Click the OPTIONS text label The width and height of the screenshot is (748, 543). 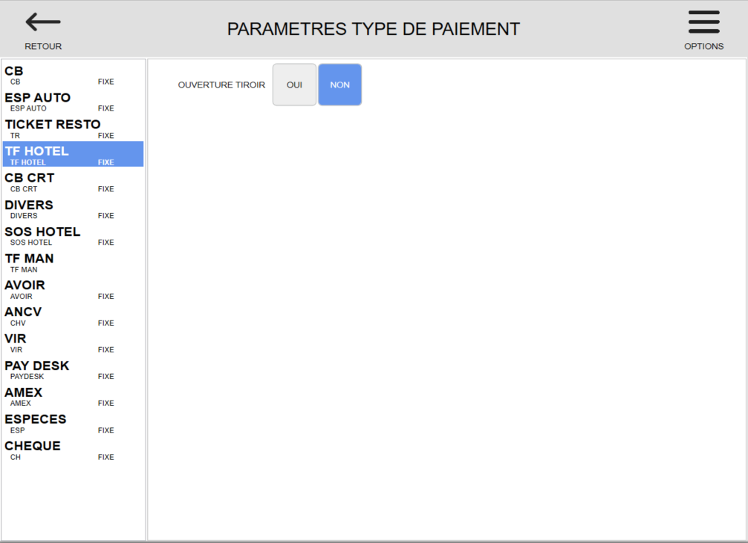tap(703, 46)
